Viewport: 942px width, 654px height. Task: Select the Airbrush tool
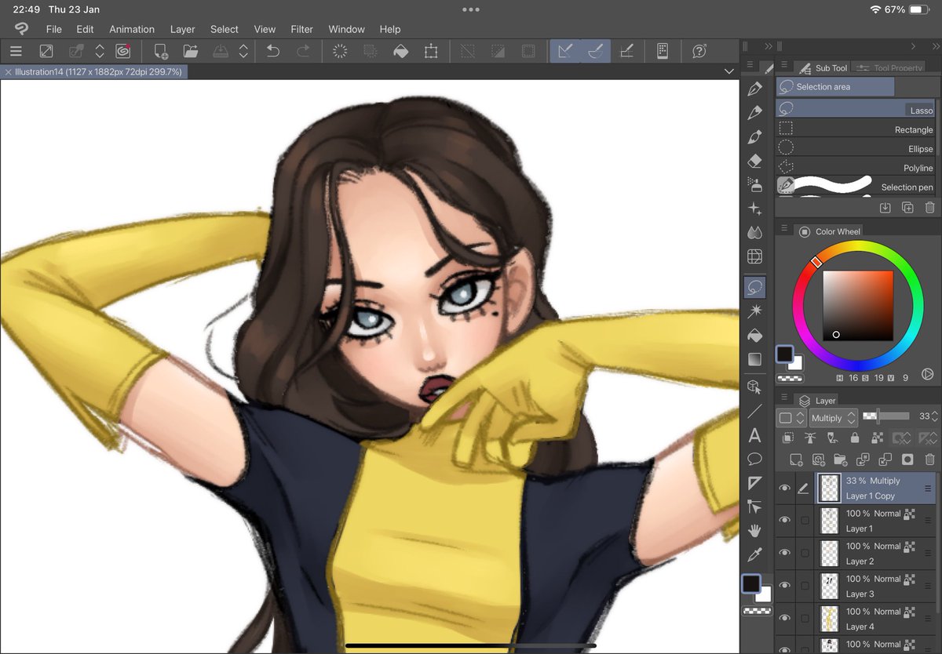coord(754,183)
